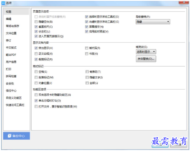190x151 pixels.
Task: Open the 备份中心 button
Action: pyautogui.click(x=16, y=136)
